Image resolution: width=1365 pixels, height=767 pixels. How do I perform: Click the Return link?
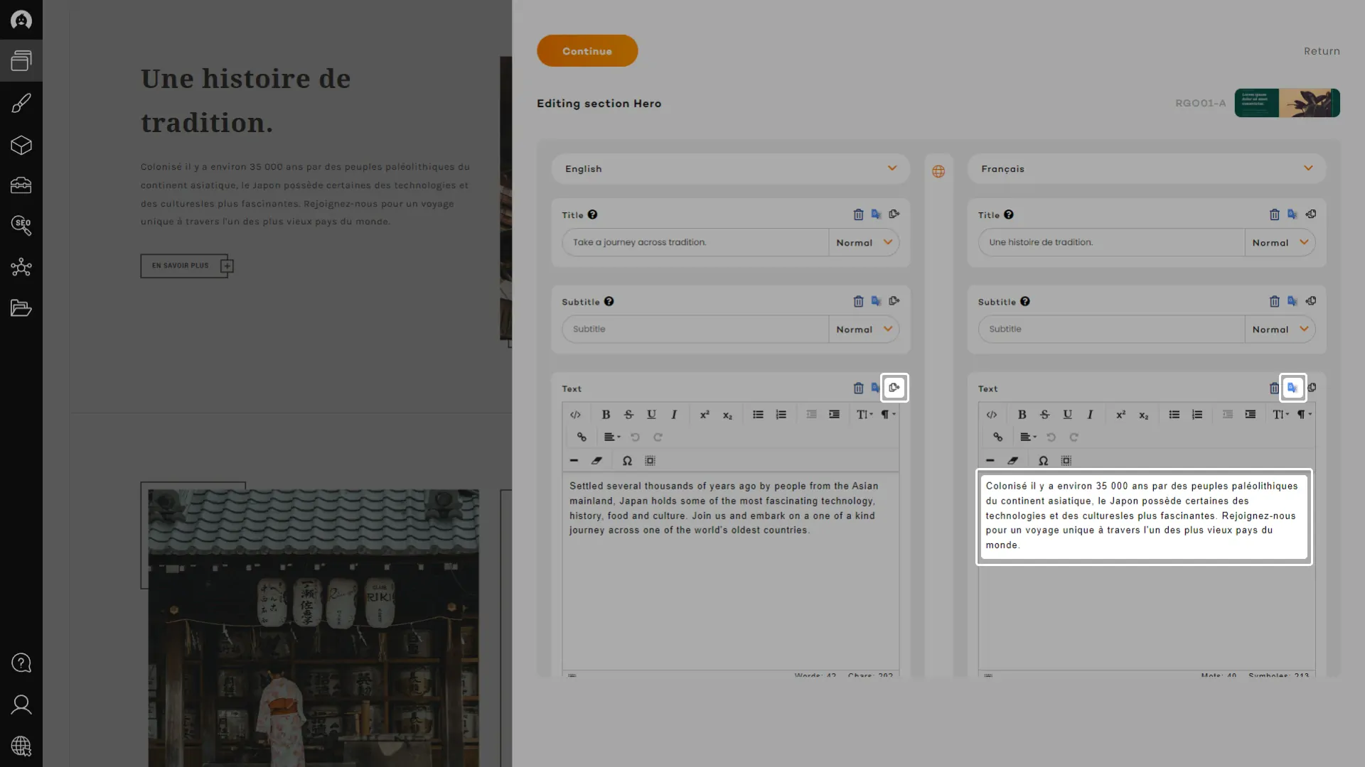(1322, 51)
